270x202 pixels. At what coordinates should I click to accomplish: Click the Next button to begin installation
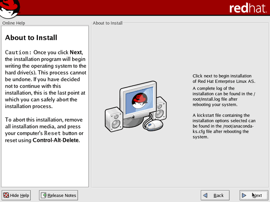click(254, 195)
